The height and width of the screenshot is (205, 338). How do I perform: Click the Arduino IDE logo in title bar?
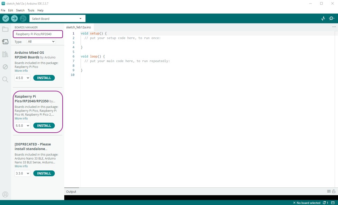(x=3, y=3)
